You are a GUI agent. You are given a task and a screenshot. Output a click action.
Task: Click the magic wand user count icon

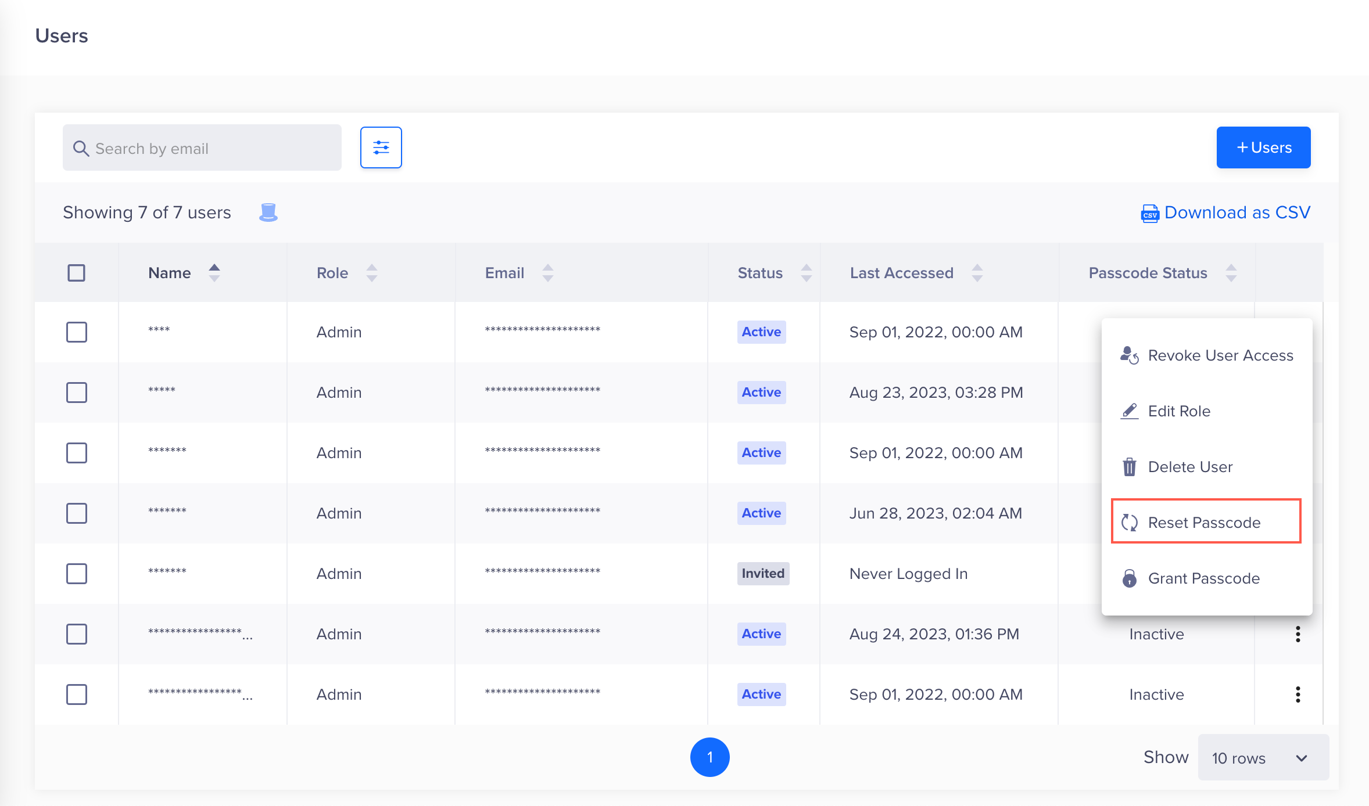pyautogui.click(x=269, y=212)
